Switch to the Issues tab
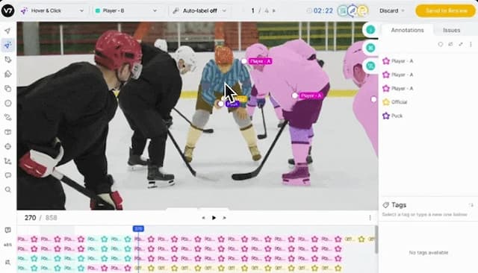The image size is (478, 273). (x=451, y=30)
